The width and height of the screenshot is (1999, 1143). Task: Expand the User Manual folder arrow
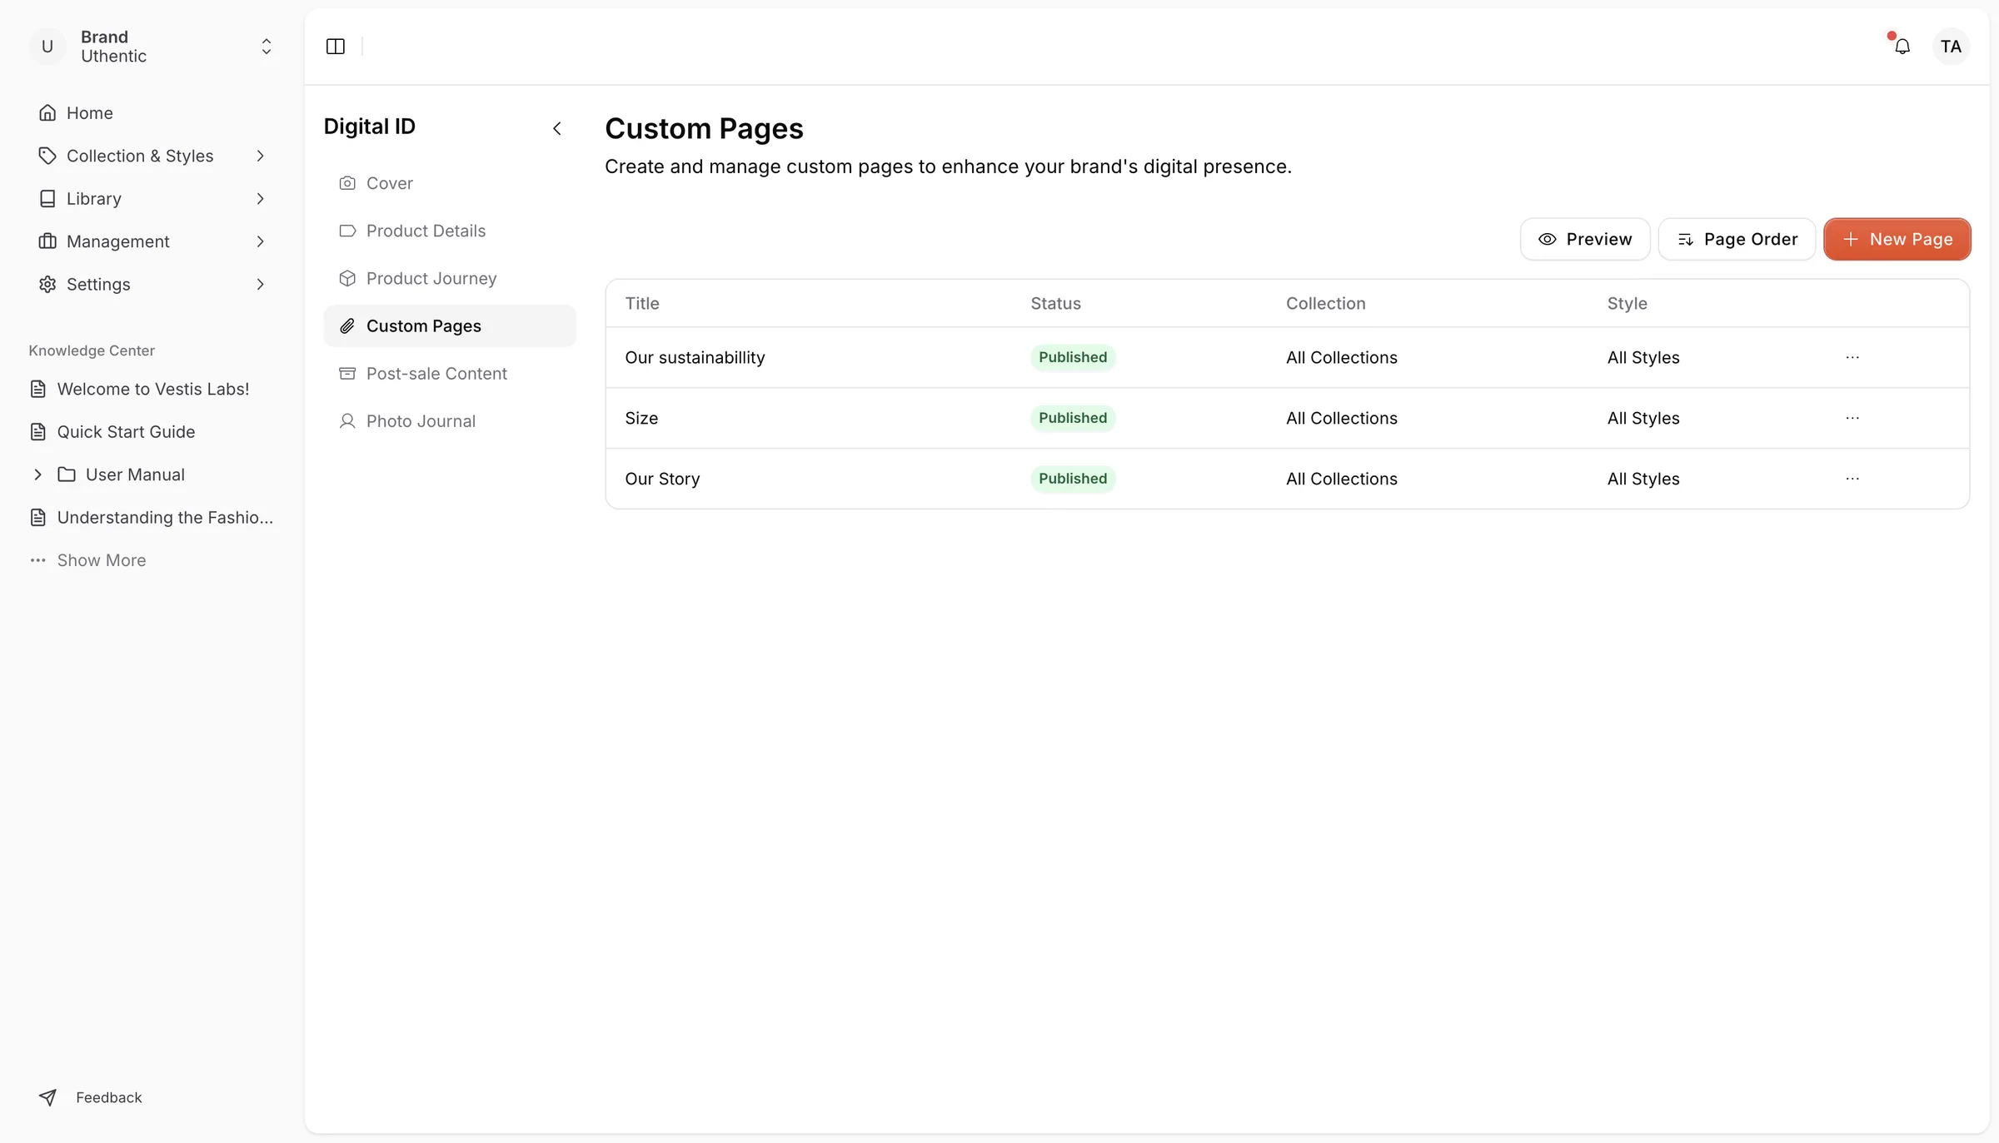37,475
